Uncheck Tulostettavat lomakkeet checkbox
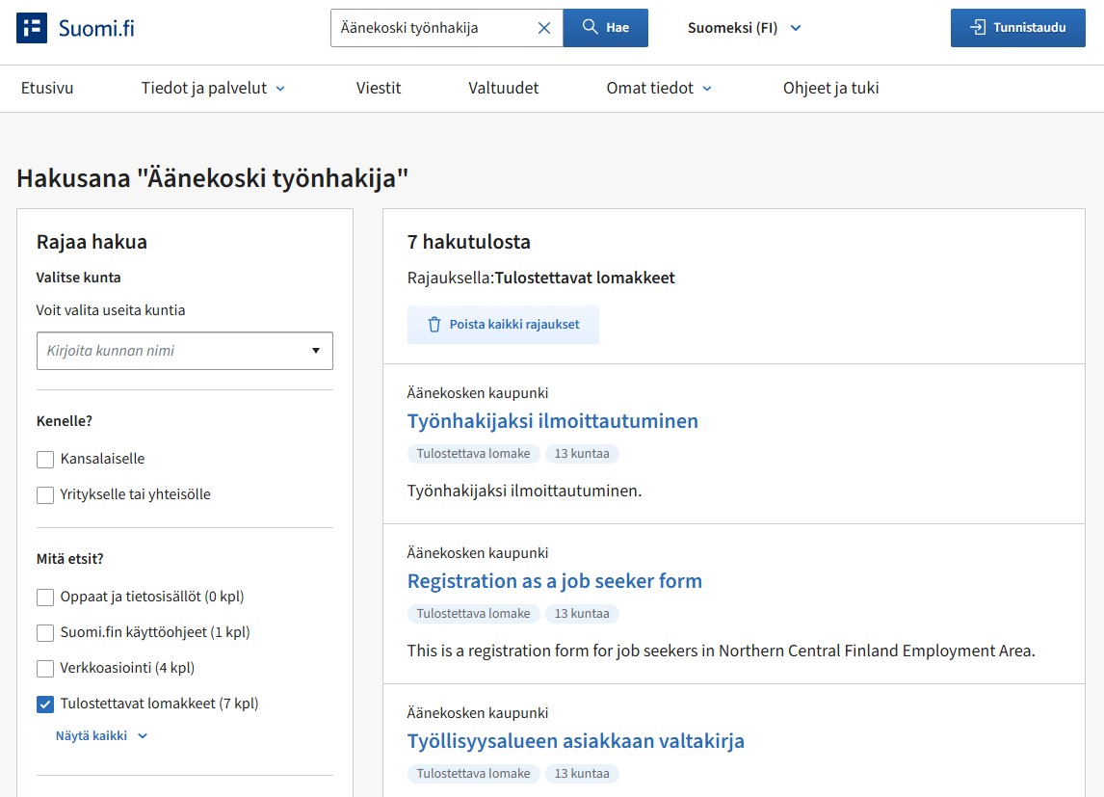This screenshot has width=1104, height=797. click(45, 704)
